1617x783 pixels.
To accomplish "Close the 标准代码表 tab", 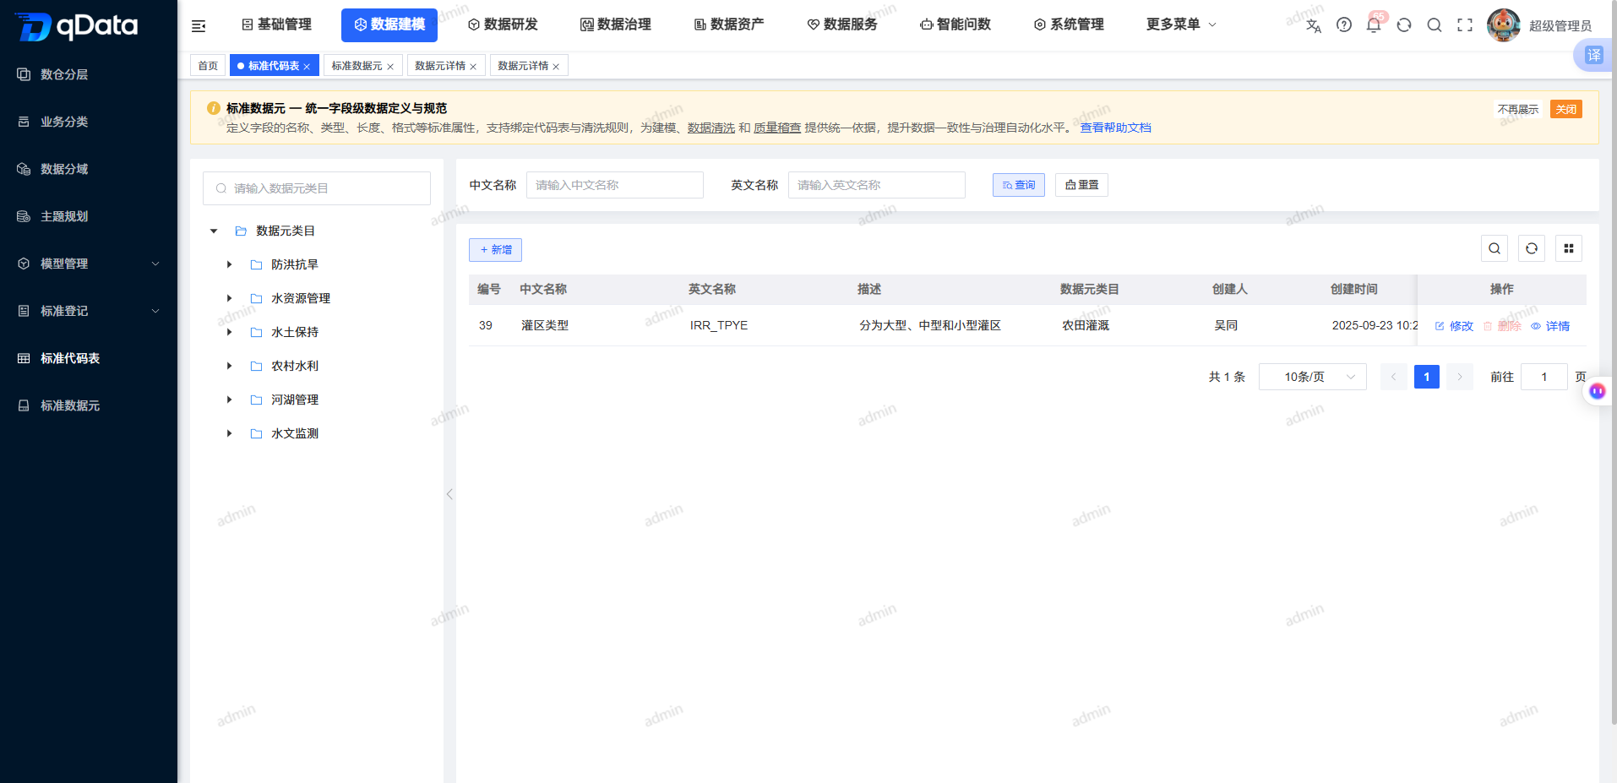I will tap(307, 67).
